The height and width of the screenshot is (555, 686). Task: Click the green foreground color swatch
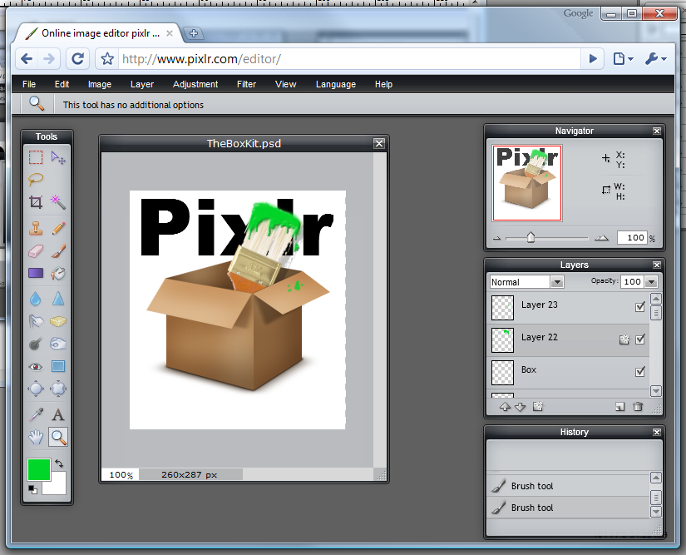click(x=38, y=468)
